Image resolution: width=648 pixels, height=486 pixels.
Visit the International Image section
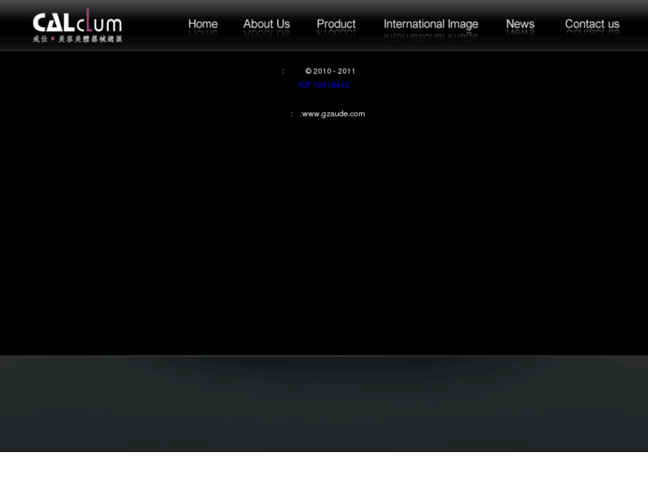tap(431, 24)
